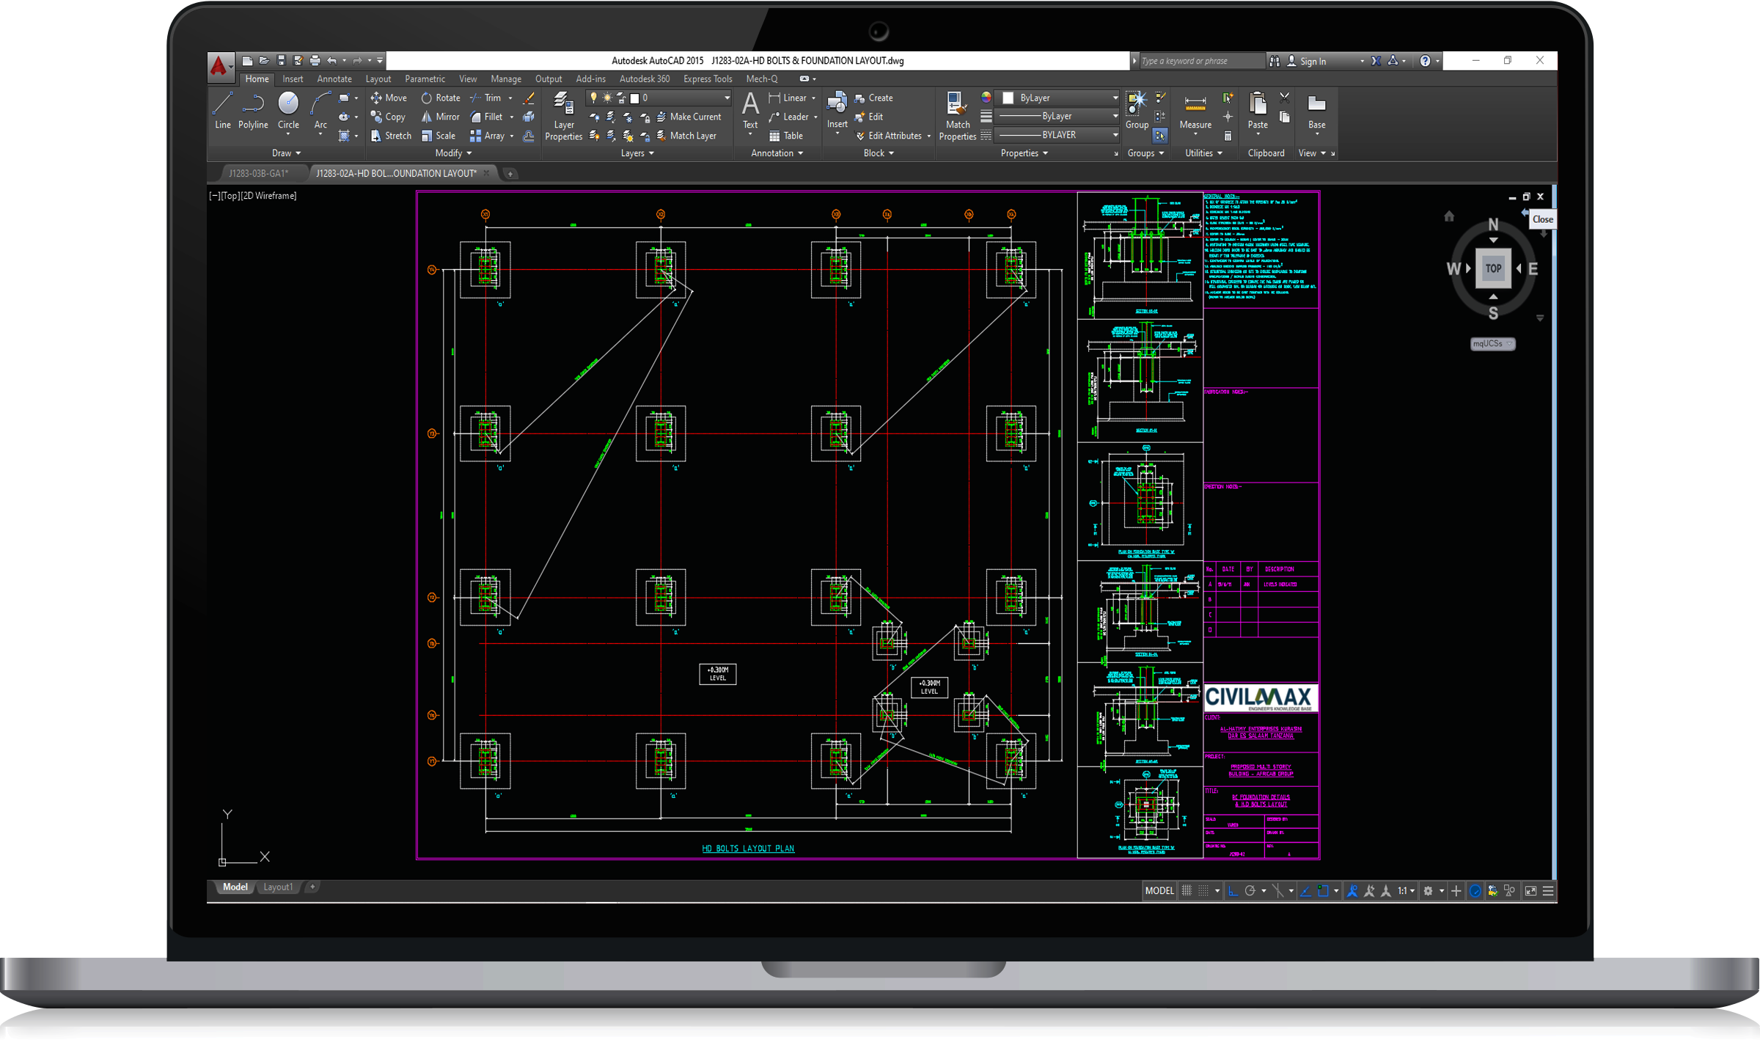Toggle isometric drafting in status bar
Image resolution: width=1760 pixels, height=1059 pixels.
(1278, 890)
